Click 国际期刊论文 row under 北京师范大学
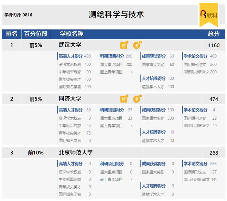The image size is (227, 201). click(200, 172)
